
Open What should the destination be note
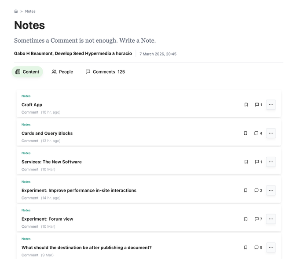[x=86, y=248]
